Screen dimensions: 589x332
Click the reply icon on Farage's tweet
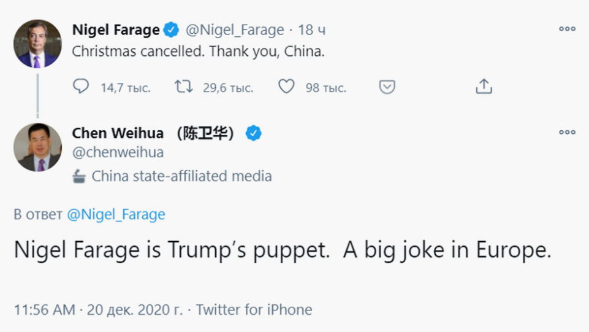[x=81, y=87]
